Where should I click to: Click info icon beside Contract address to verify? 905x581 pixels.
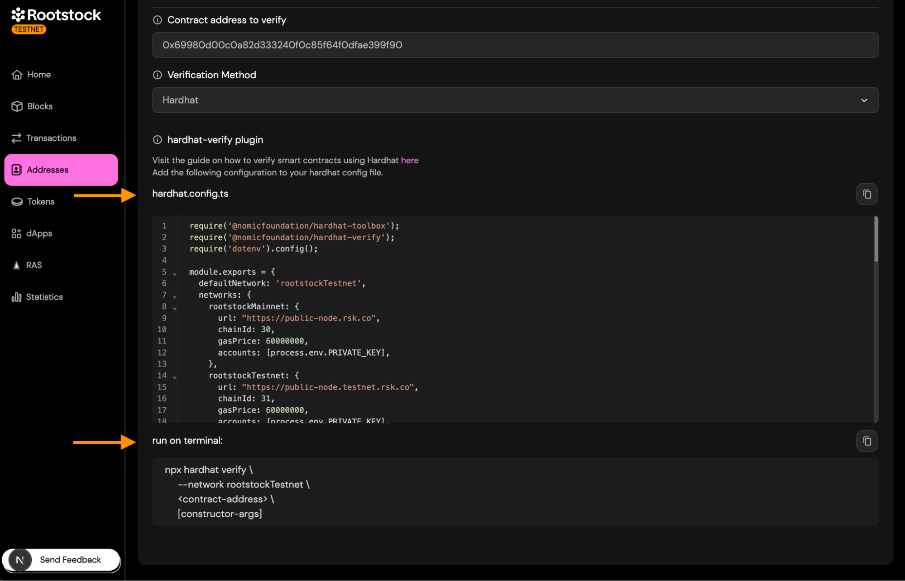(x=157, y=20)
